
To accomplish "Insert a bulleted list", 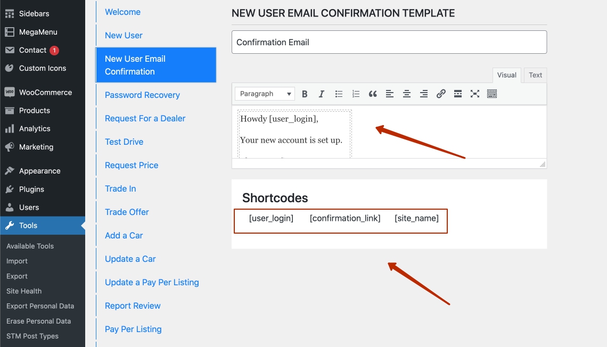I will pyautogui.click(x=339, y=94).
